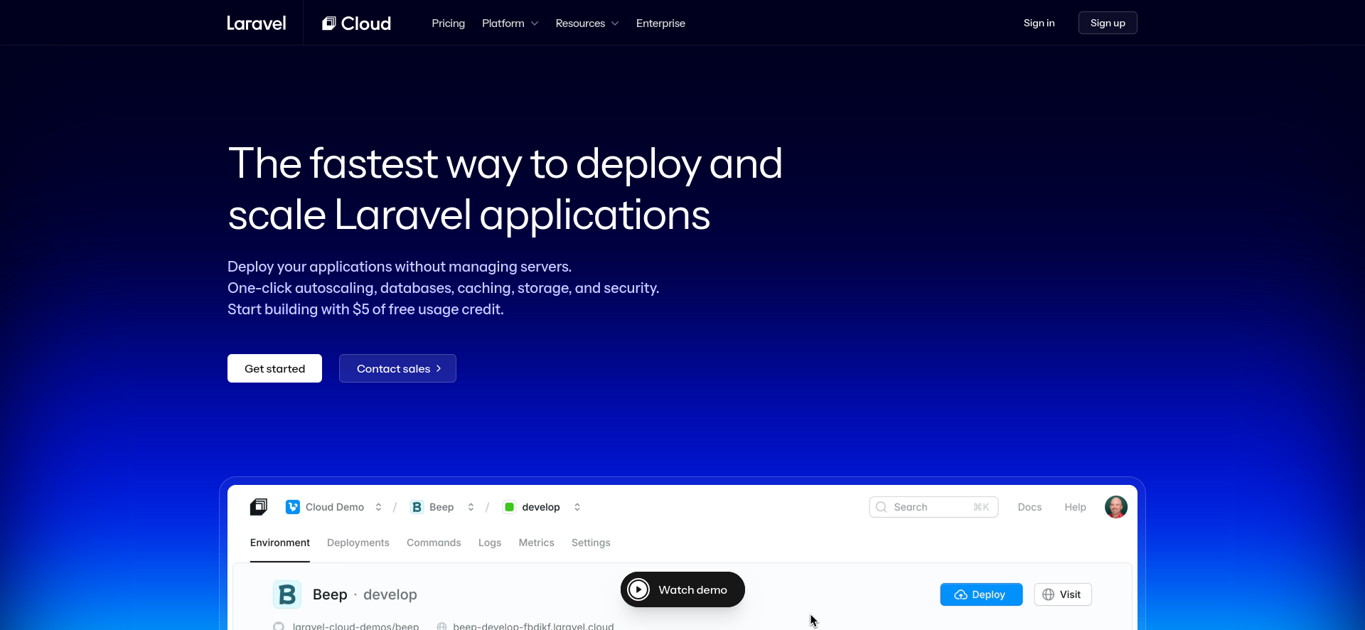The width and height of the screenshot is (1365, 630).
Task: Switch to the Deployments tab
Action: point(358,543)
